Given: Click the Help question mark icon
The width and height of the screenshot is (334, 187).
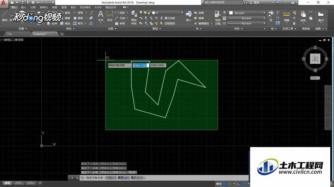Looking at the screenshot, I should click(x=293, y=3).
